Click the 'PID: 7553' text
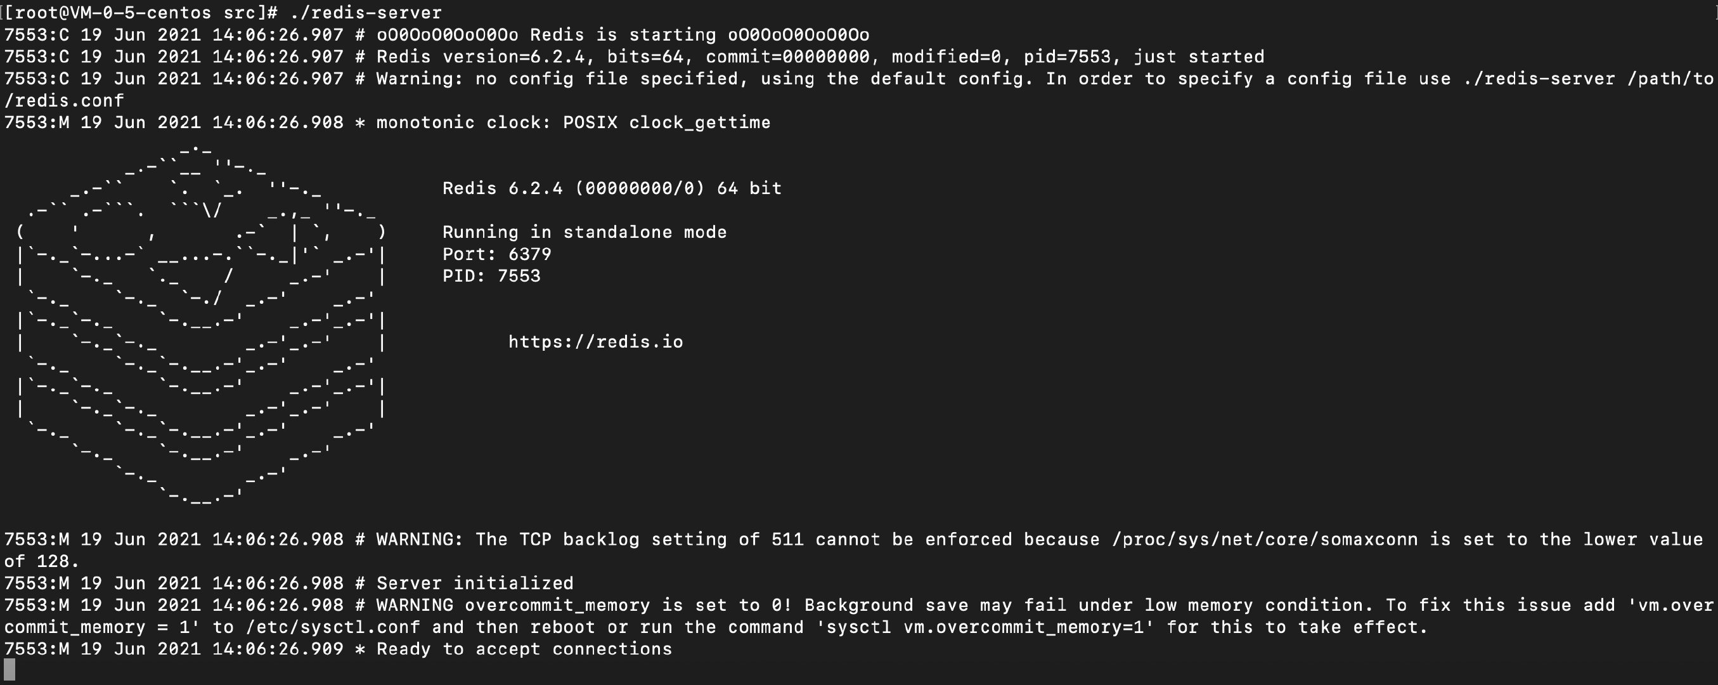1718x685 pixels. pos(491,276)
